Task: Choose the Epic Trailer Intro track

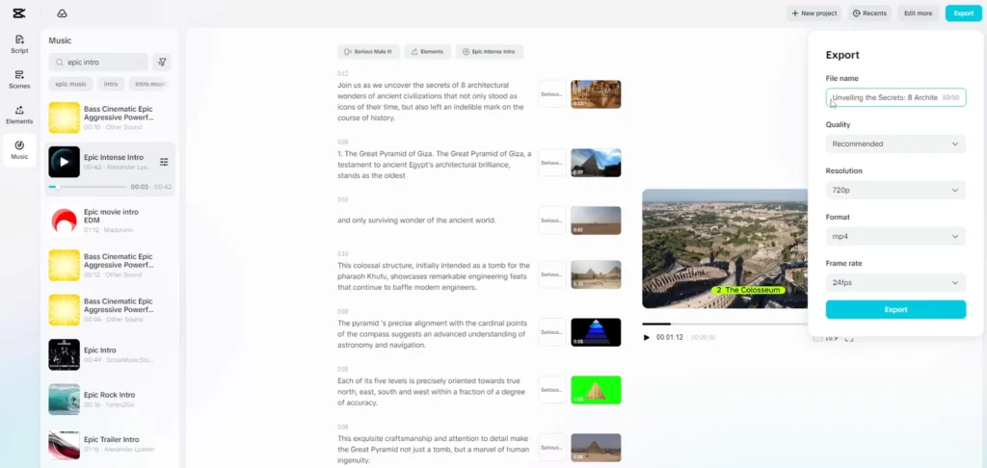Action: 110,444
